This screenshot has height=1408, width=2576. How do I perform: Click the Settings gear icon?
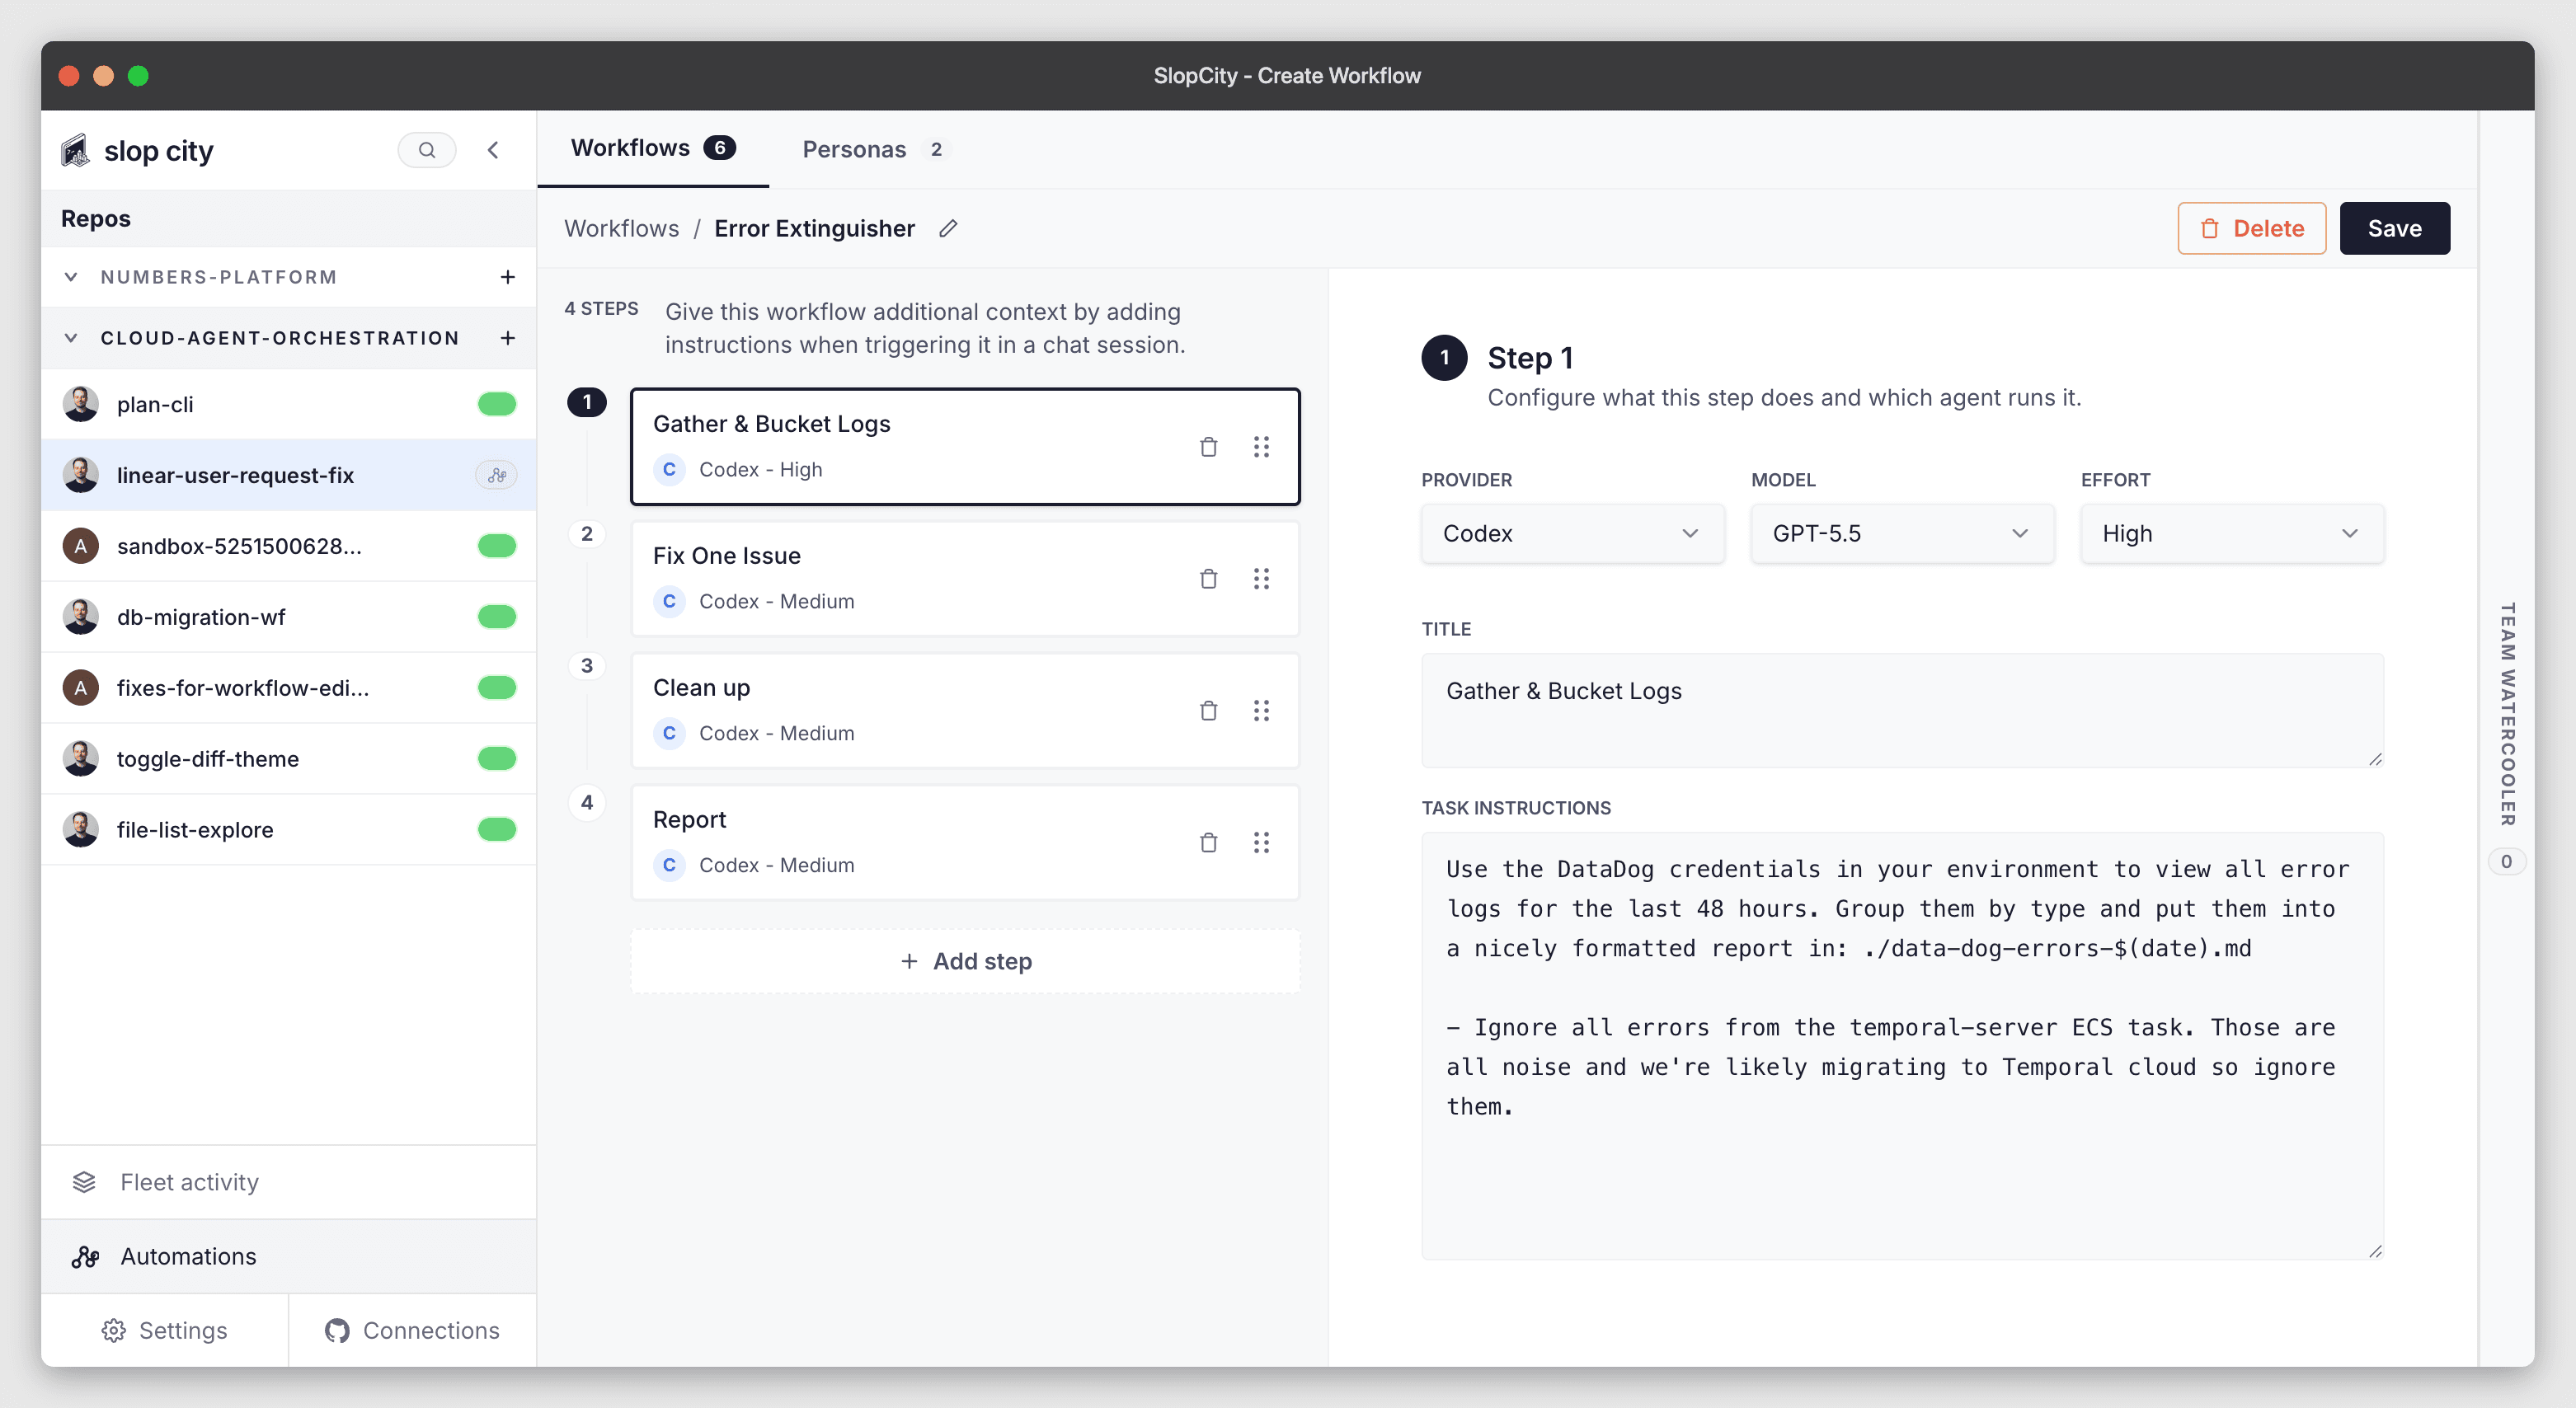[x=114, y=1330]
